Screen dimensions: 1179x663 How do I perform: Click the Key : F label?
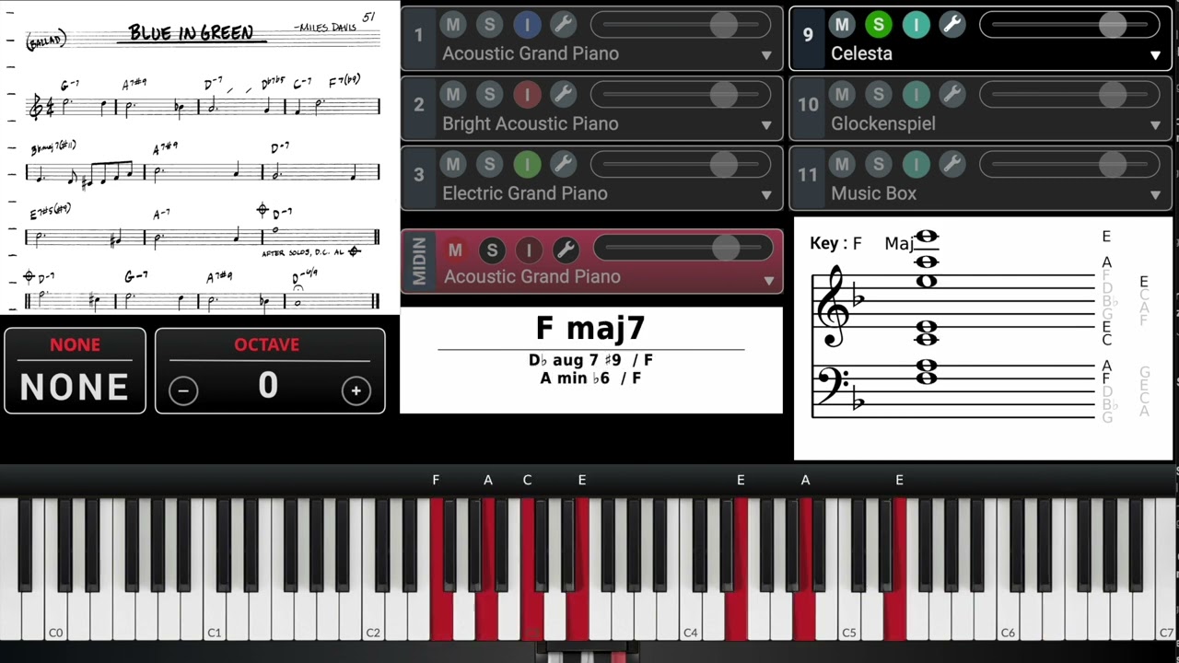[x=835, y=244]
